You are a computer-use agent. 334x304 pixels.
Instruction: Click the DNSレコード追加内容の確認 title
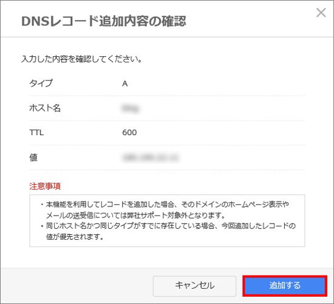point(104,21)
